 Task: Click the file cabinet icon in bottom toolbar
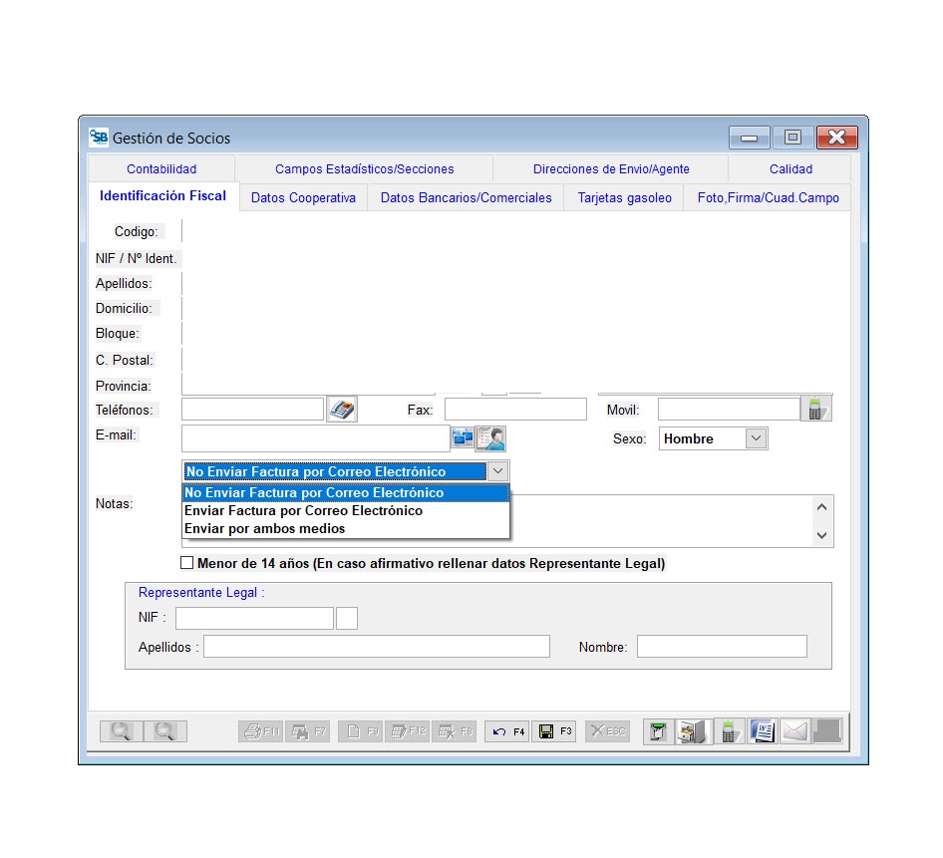[x=692, y=731]
